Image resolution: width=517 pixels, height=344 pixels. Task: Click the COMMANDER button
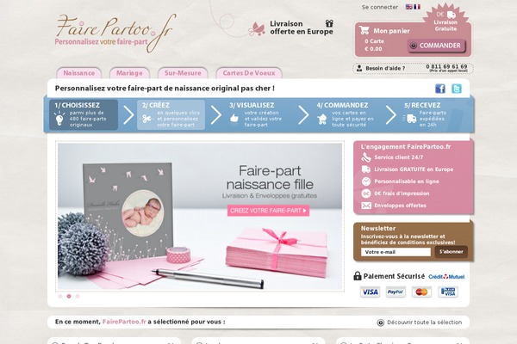click(x=436, y=46)
